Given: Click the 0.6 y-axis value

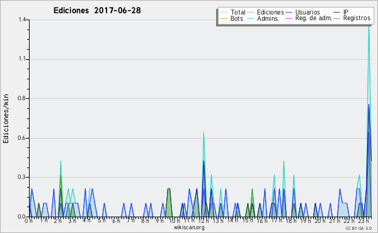Looking at the screenshot, I should 22,138.
